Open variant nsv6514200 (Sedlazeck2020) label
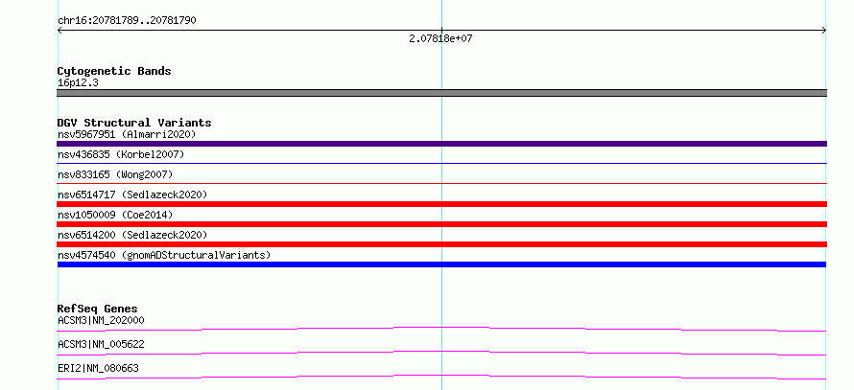 (132, 235)
